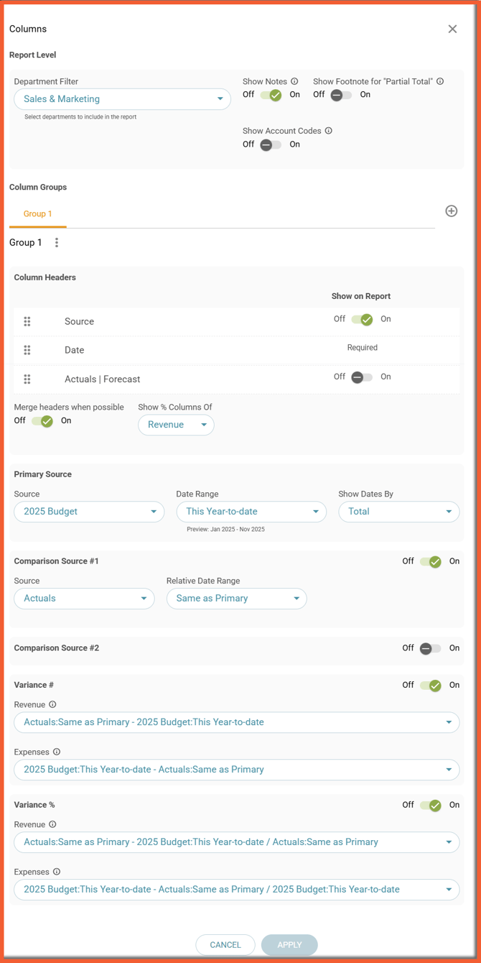Click info icon beside Variance # Revenue
The image size is (481, 963).
[x=52, y=705]
